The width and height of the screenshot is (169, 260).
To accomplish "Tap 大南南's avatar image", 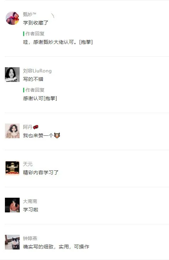I will pos(12,205).
